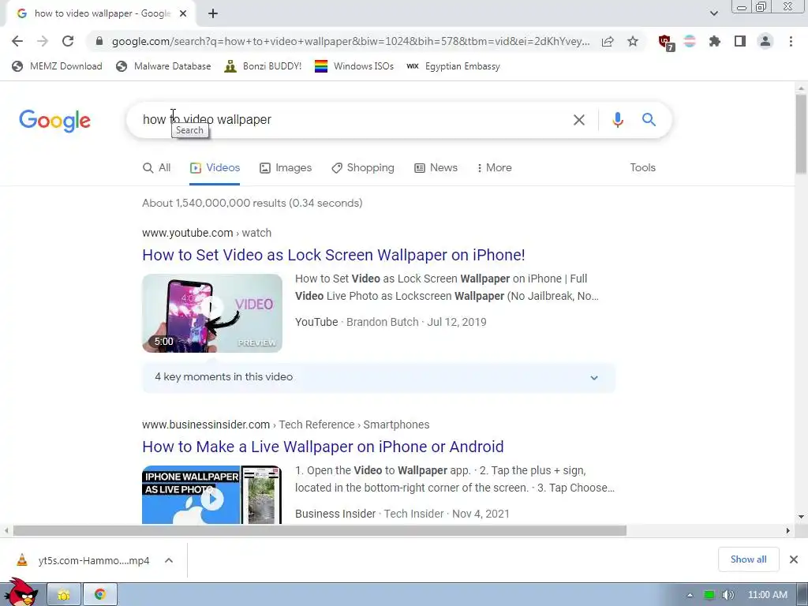Open the Bonzi BUDDY! bookmark

point(263,66)
